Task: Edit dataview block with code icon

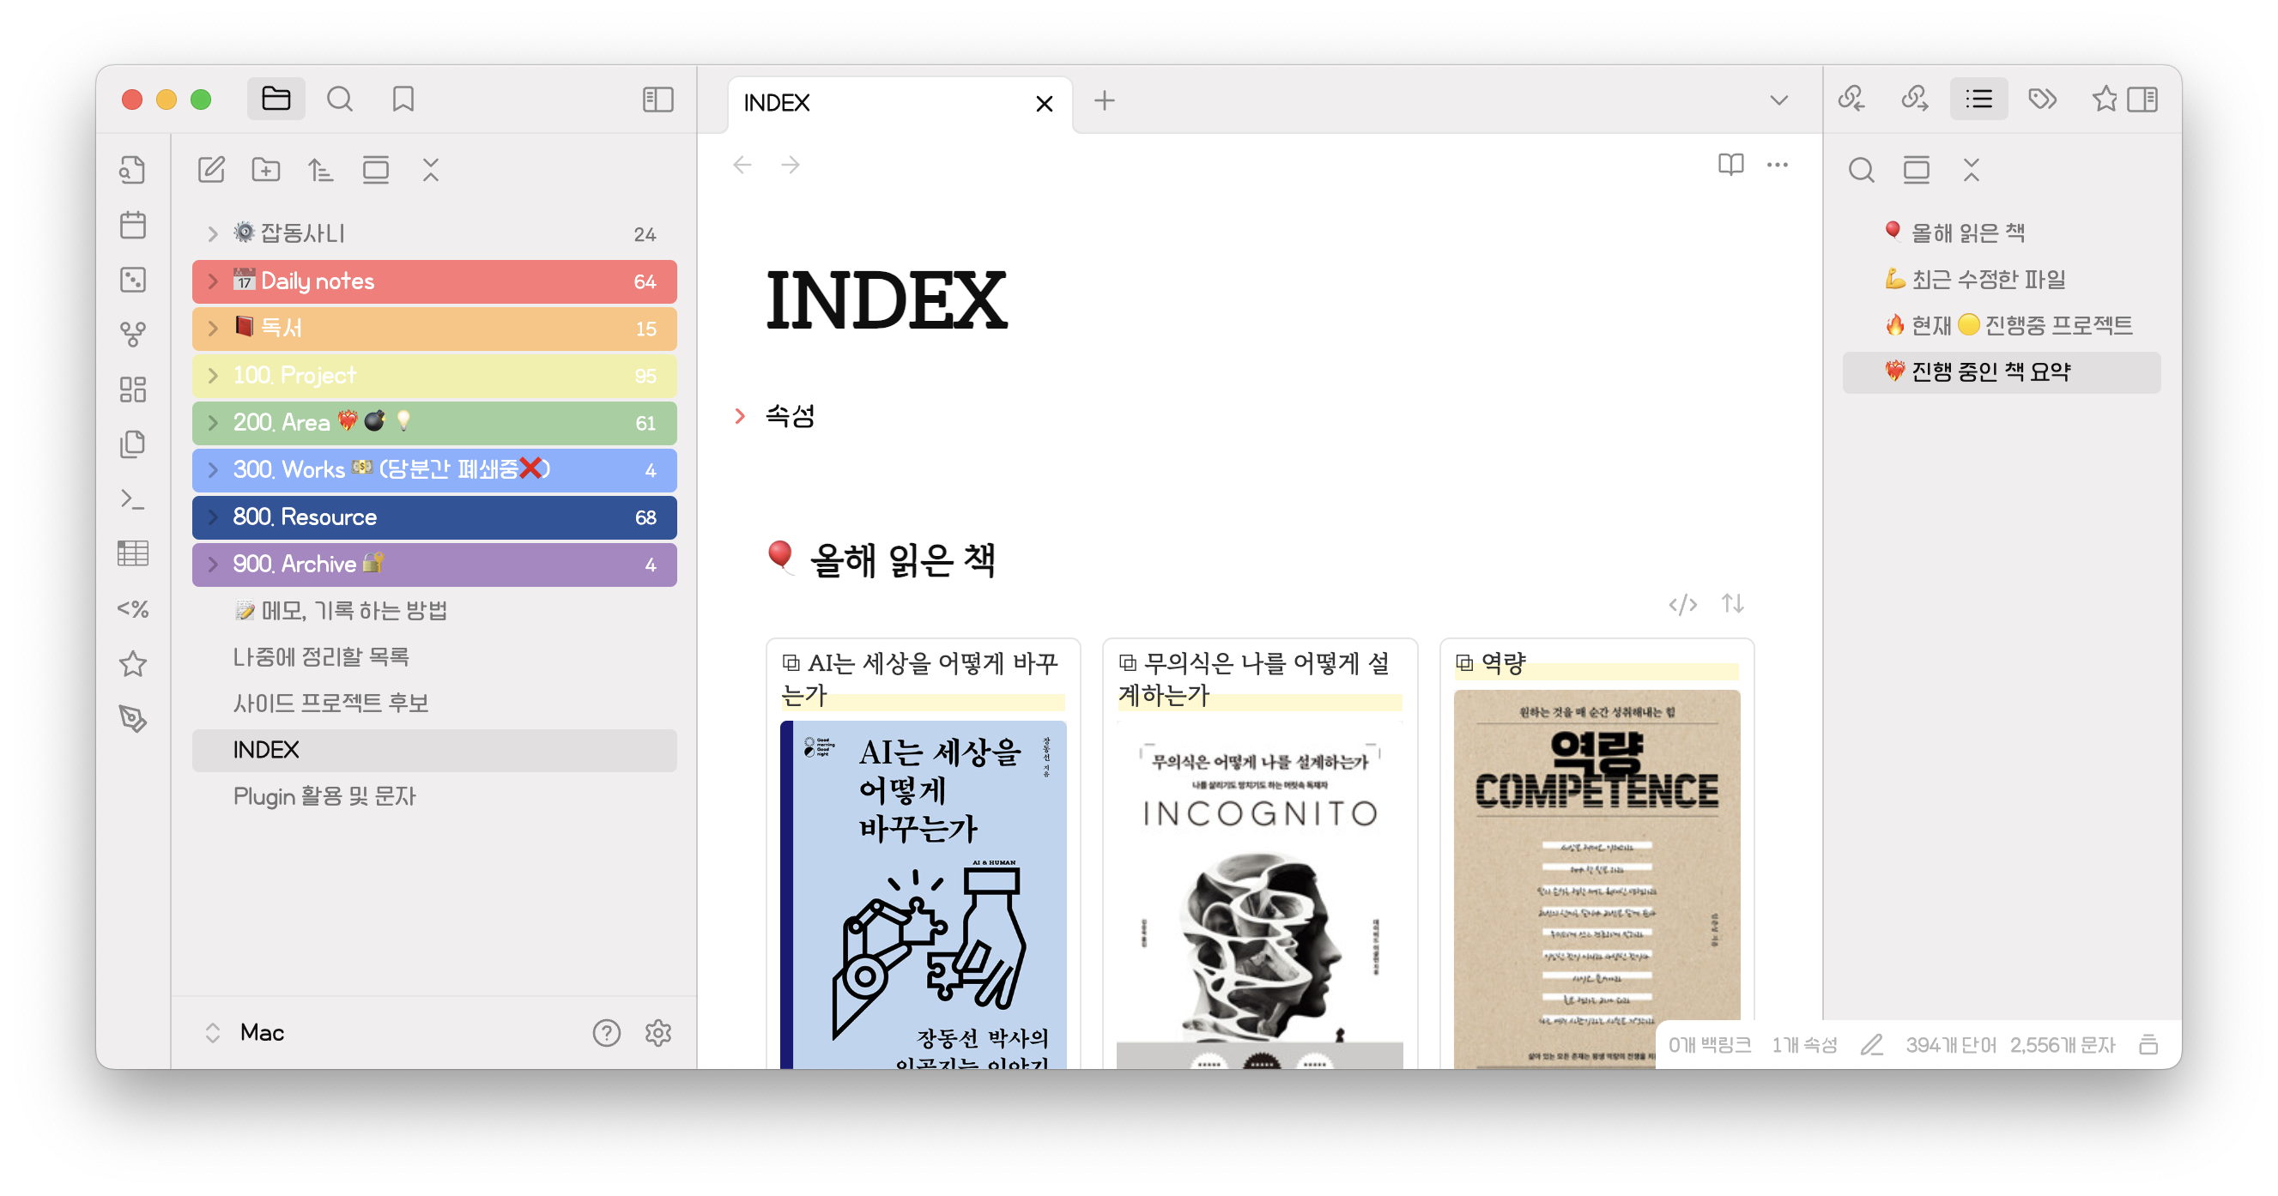Action: coord(1682,605)
